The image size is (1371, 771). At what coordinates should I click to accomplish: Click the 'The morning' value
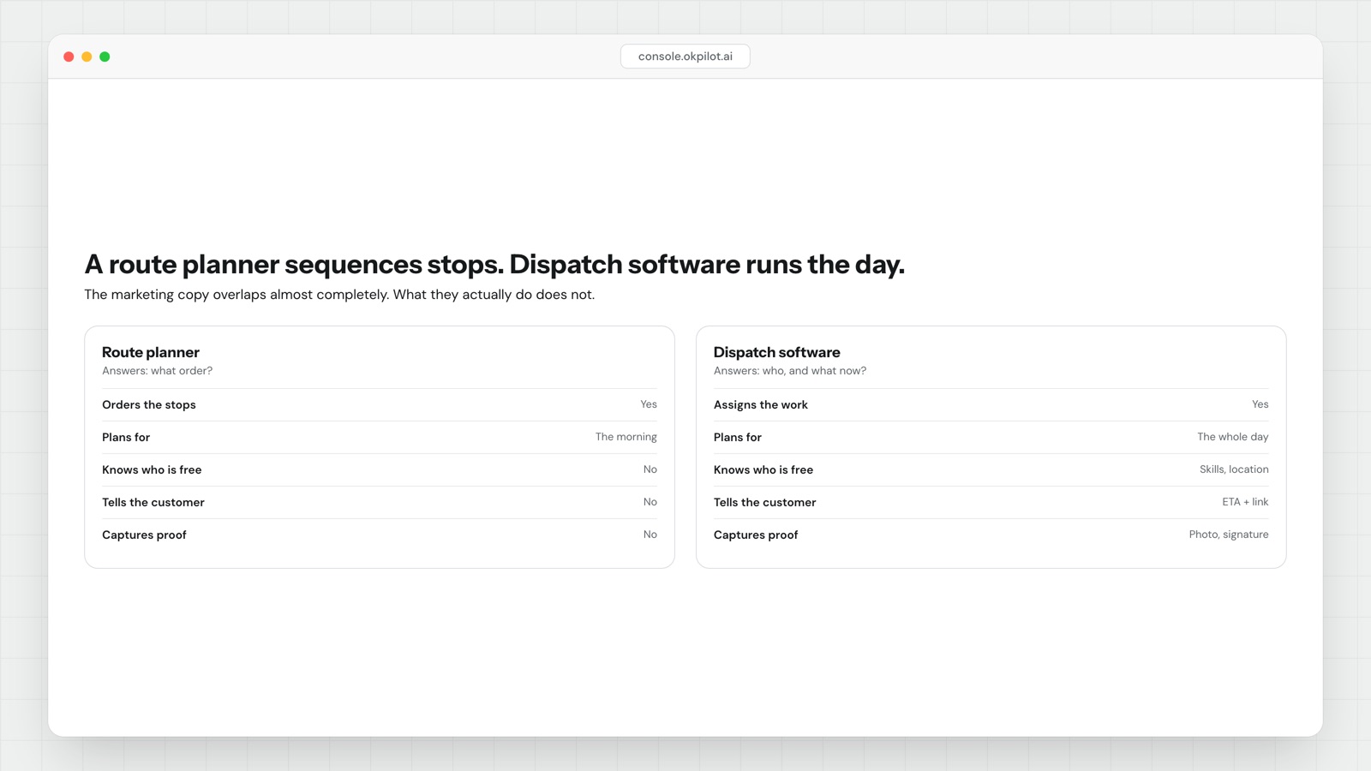click(626, 437)
